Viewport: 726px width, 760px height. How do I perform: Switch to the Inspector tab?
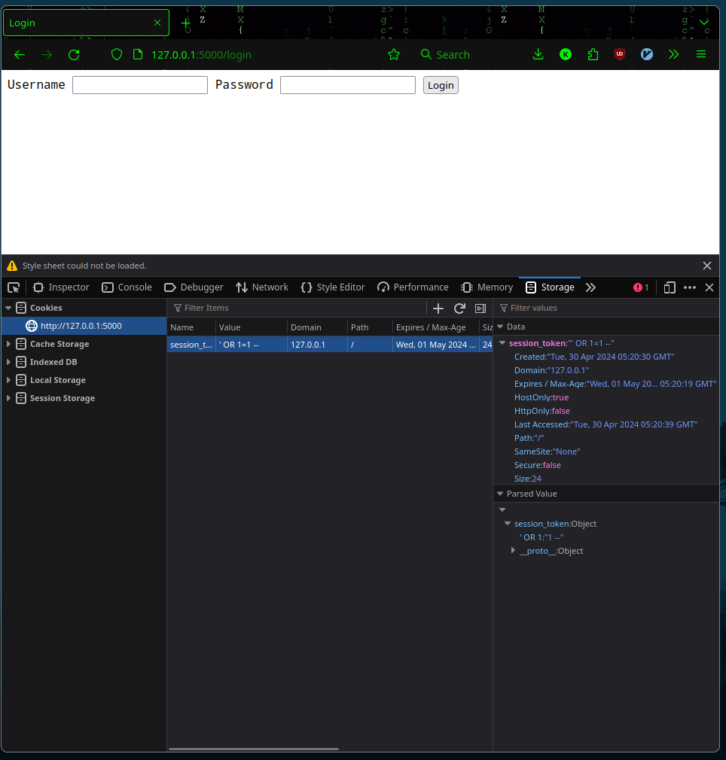[61, 287]
